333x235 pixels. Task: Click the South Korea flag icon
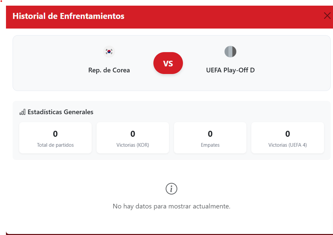(x=109, y=51)
